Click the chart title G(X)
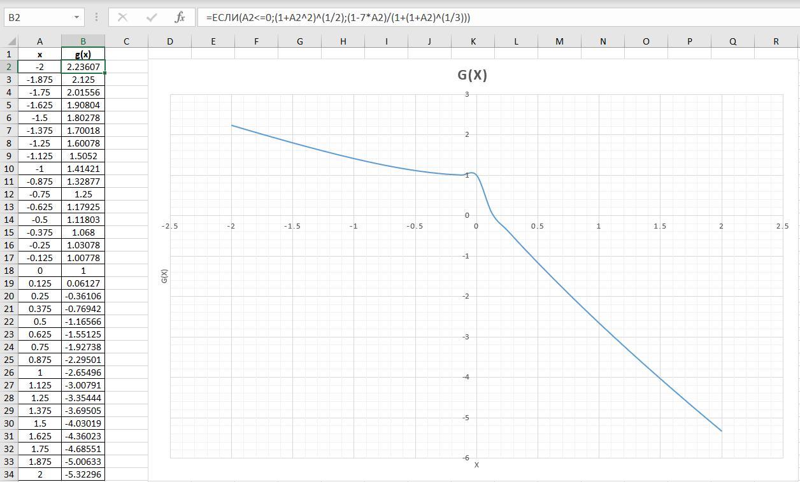Viewport: 800px width, 482px height. point(472,75)
